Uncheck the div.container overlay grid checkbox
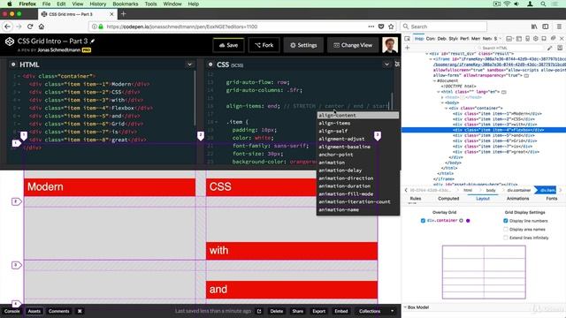The height and width of the screenshot is (318, 566). 423,221
